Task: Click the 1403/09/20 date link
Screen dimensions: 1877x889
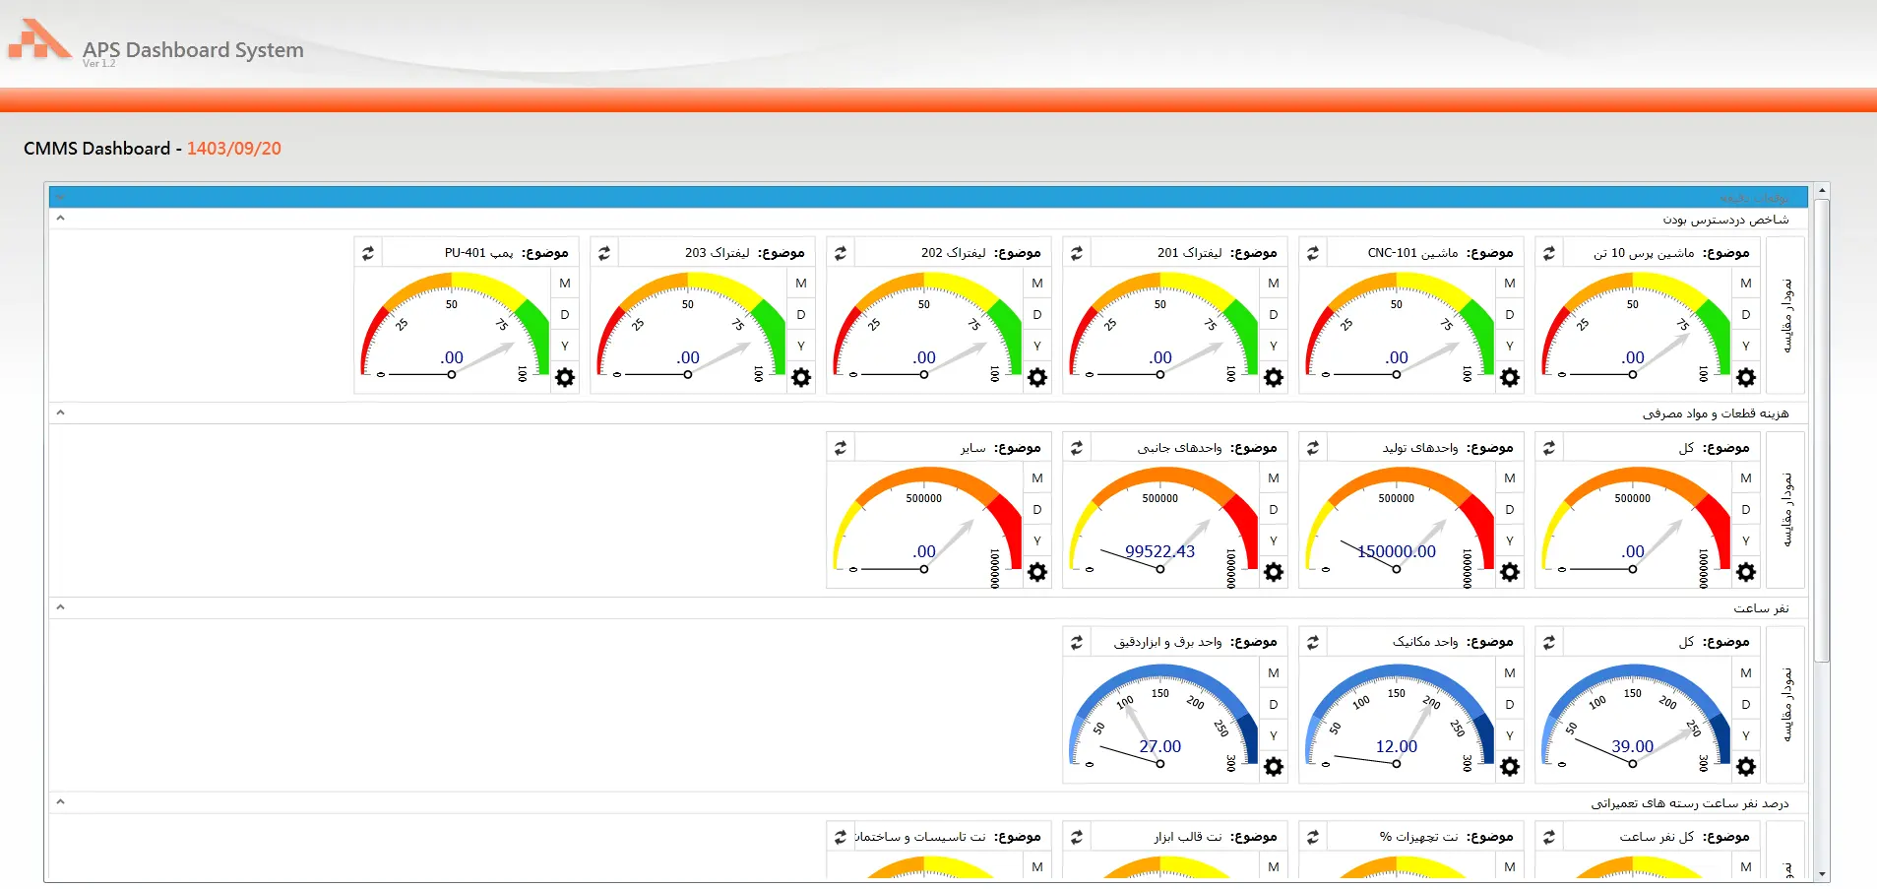Action: pyautogui.click(x=234, y=149)
